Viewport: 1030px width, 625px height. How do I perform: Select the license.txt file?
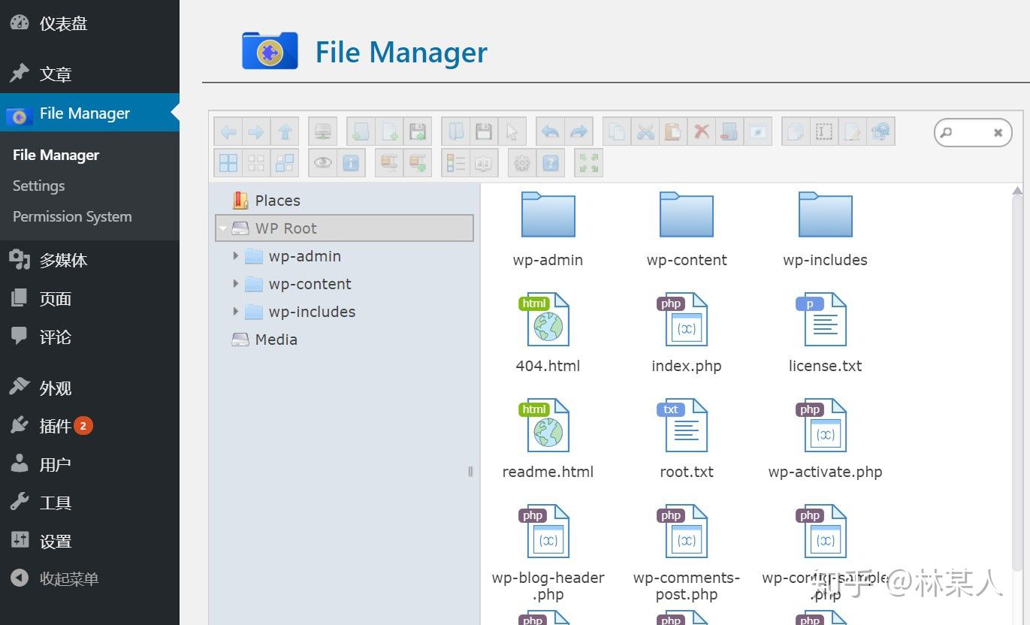(x=825, y=333)
